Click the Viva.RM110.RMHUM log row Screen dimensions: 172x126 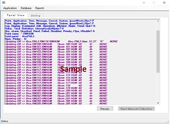click(56, 65)
